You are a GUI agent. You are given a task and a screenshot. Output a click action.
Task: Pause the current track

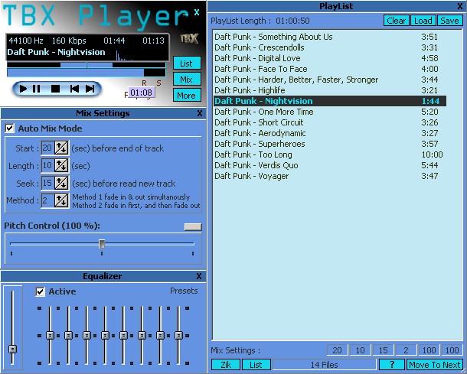[x=36, y=89]
